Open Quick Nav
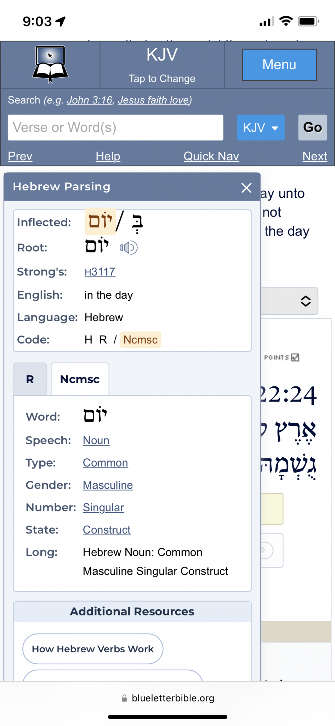 pyautogui.click(x=211, y=156)
